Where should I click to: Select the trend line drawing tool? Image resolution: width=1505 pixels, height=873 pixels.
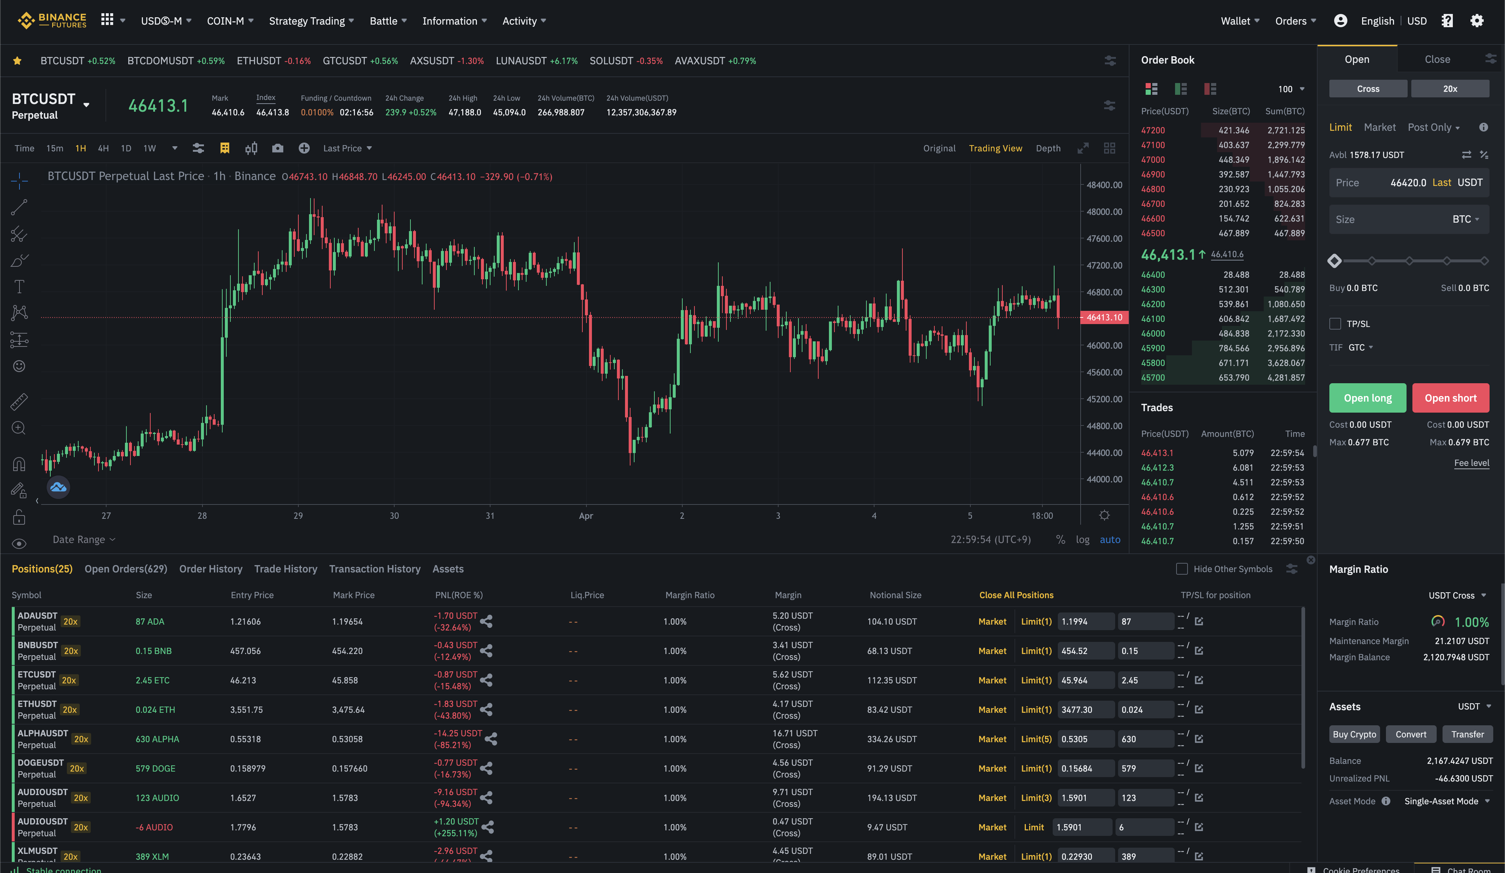(x=19, y=207)
